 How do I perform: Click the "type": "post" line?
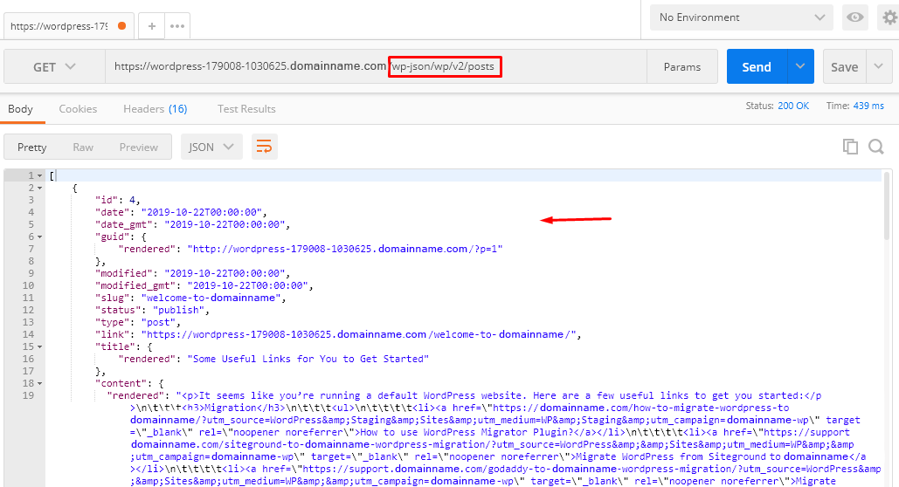(138, 323)
